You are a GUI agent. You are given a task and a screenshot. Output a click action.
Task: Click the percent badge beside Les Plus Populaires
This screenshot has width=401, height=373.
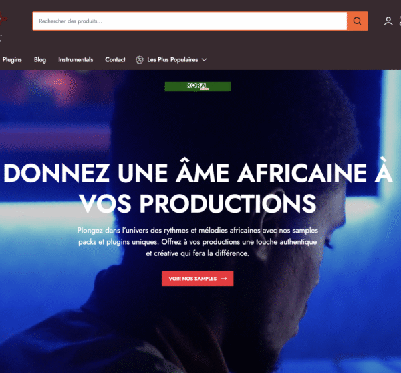(x=140, y=60)
